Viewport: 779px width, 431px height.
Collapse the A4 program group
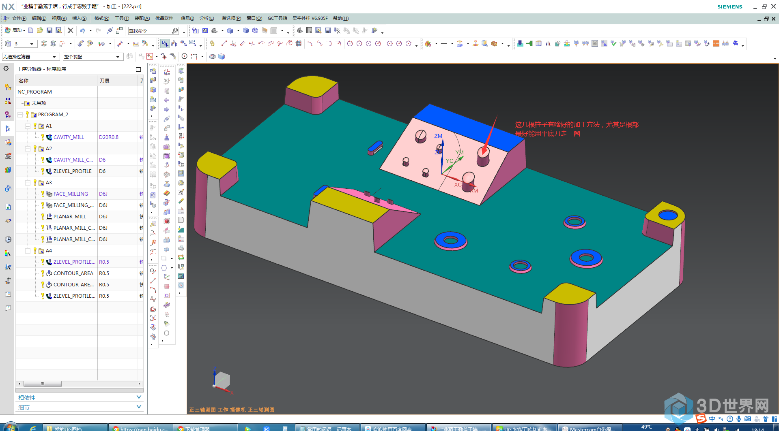click(x=28, y=251)
